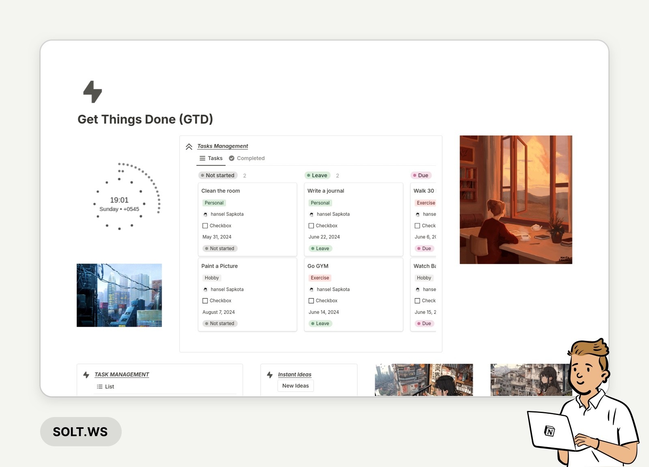This screenshot has width=649, height=467.
Task: Select the List view icon under TASK MANAGEMENT
Action: coord(99,387)
